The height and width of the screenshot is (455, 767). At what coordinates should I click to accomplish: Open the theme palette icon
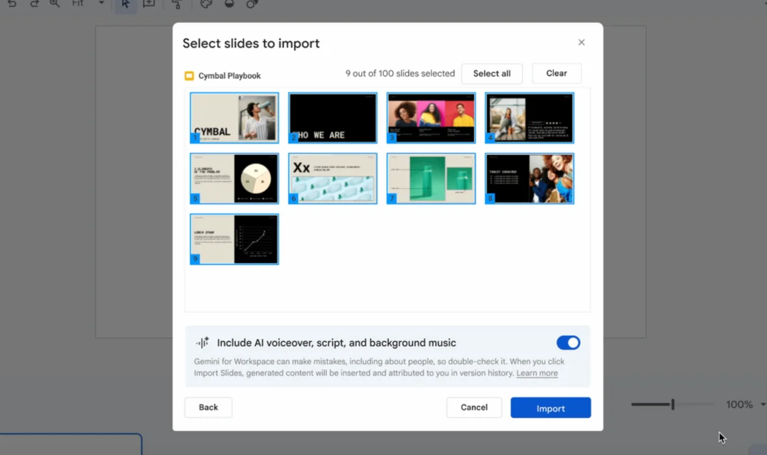point(206,4)
